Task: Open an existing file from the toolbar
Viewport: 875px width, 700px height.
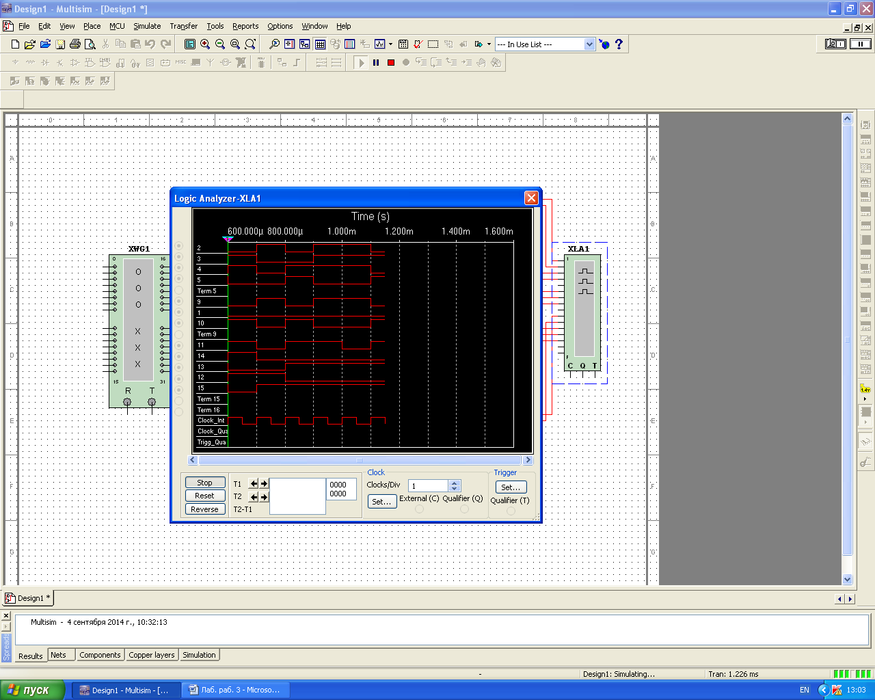Action: (30, 44)
